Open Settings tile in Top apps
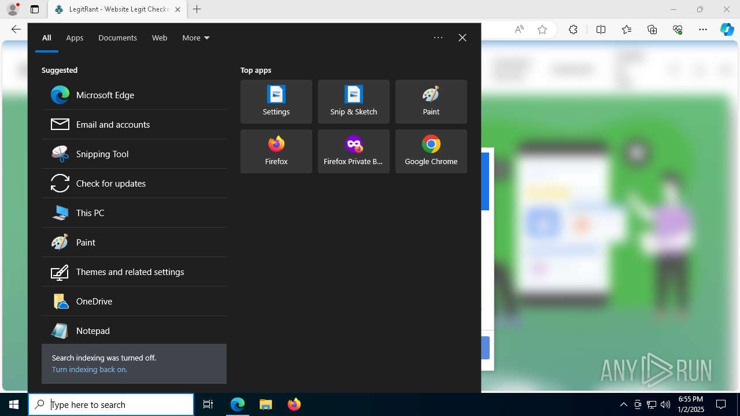Screen dimensions: 740x416 coord(276,102)
